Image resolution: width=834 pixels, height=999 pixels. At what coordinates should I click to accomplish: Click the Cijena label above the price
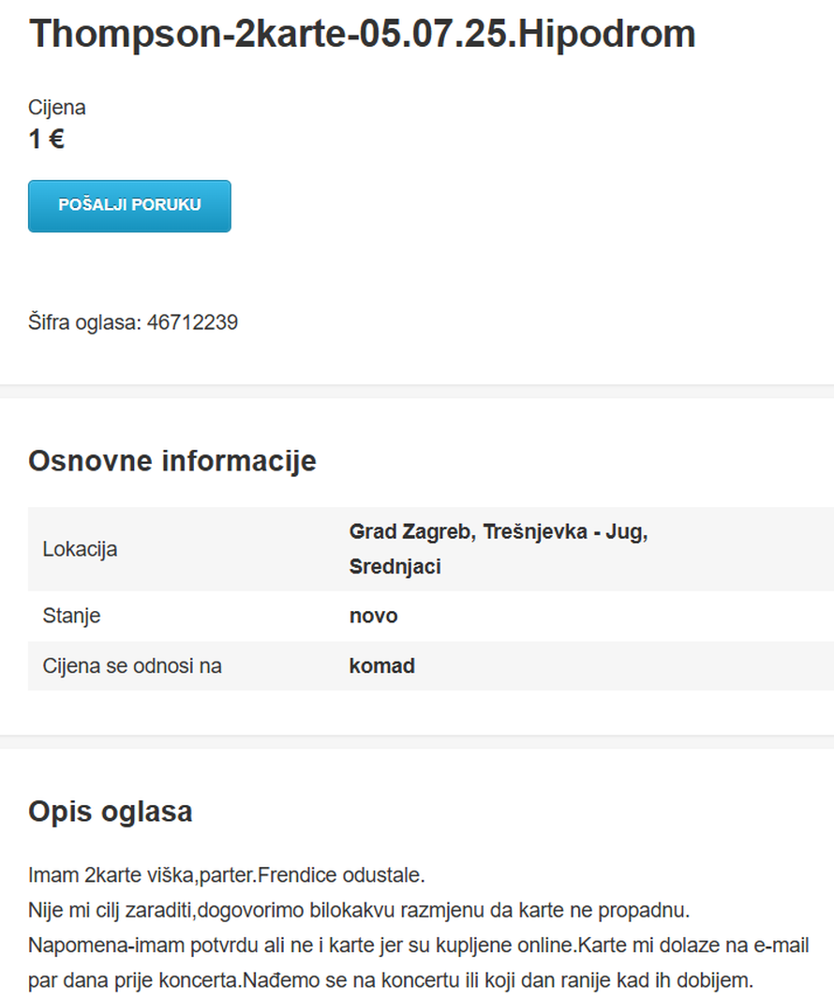57,107
